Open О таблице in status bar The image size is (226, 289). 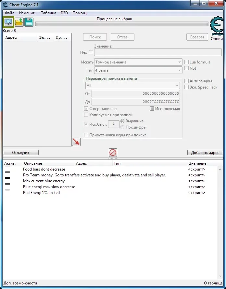(213, 283)
